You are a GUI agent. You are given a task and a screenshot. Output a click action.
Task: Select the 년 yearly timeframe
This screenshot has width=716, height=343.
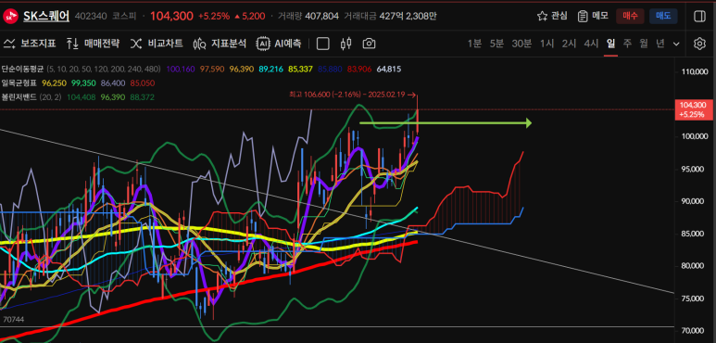[x=660, y=44]
